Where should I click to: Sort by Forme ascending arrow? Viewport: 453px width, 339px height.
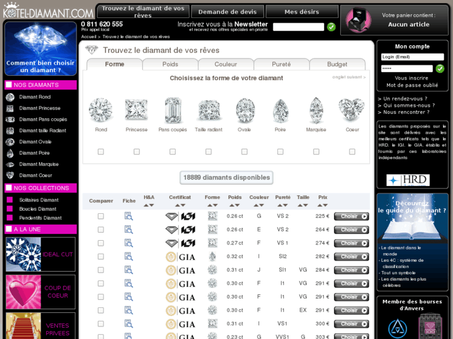click(x=210, y=205)
